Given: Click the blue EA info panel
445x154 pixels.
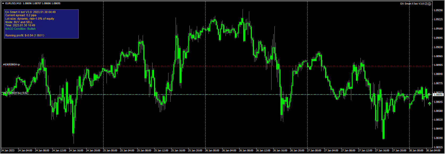Looking at the screenshot, I should click(x=41, y=24).
